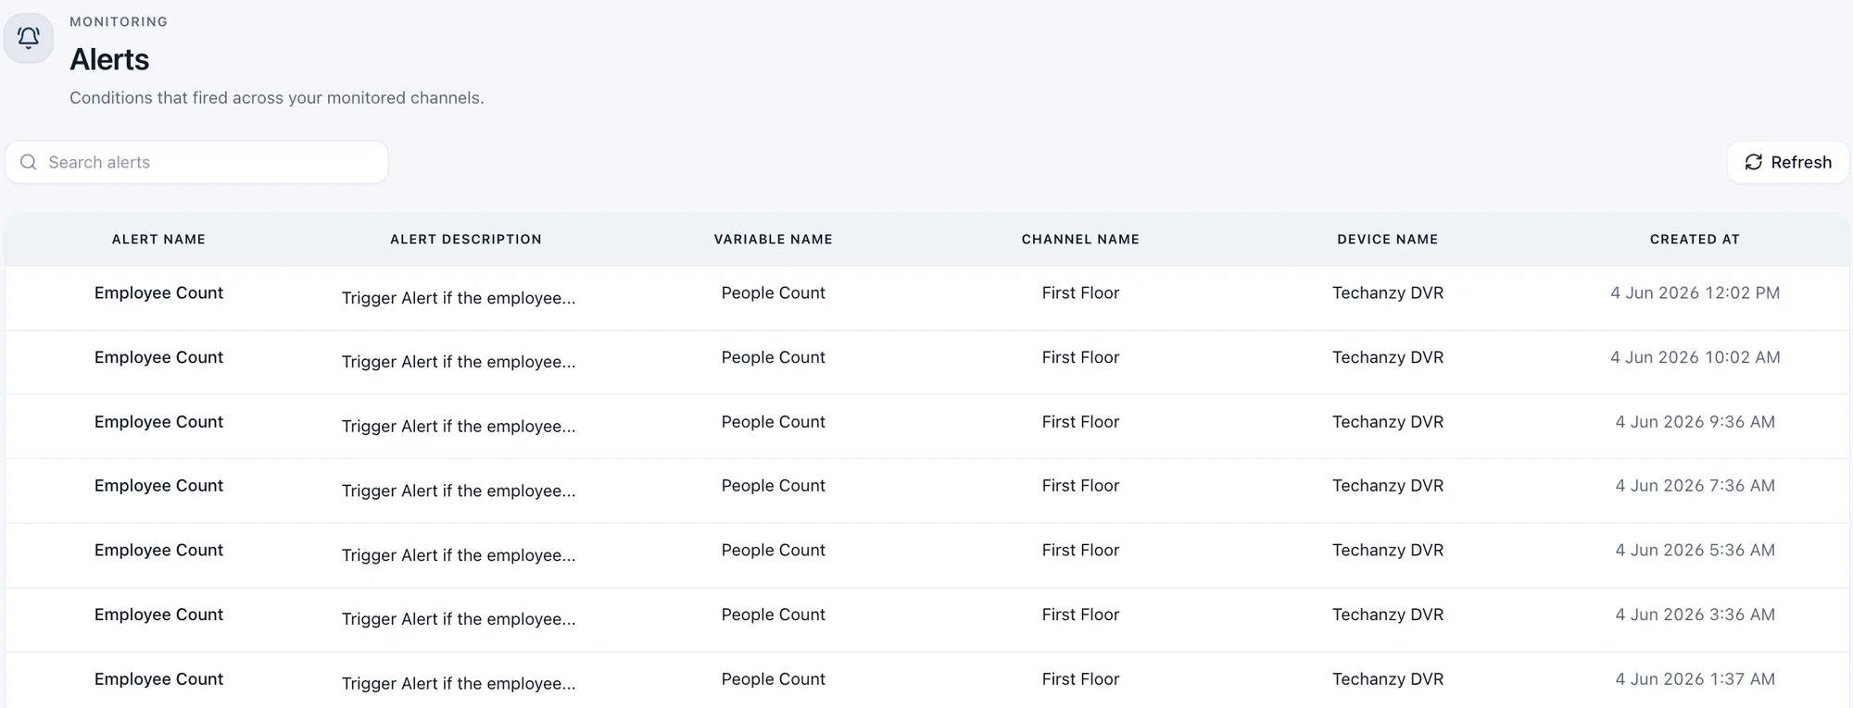Click the Alert Name column header
This screenshot has width=1853, height=708.
(158, 239)
